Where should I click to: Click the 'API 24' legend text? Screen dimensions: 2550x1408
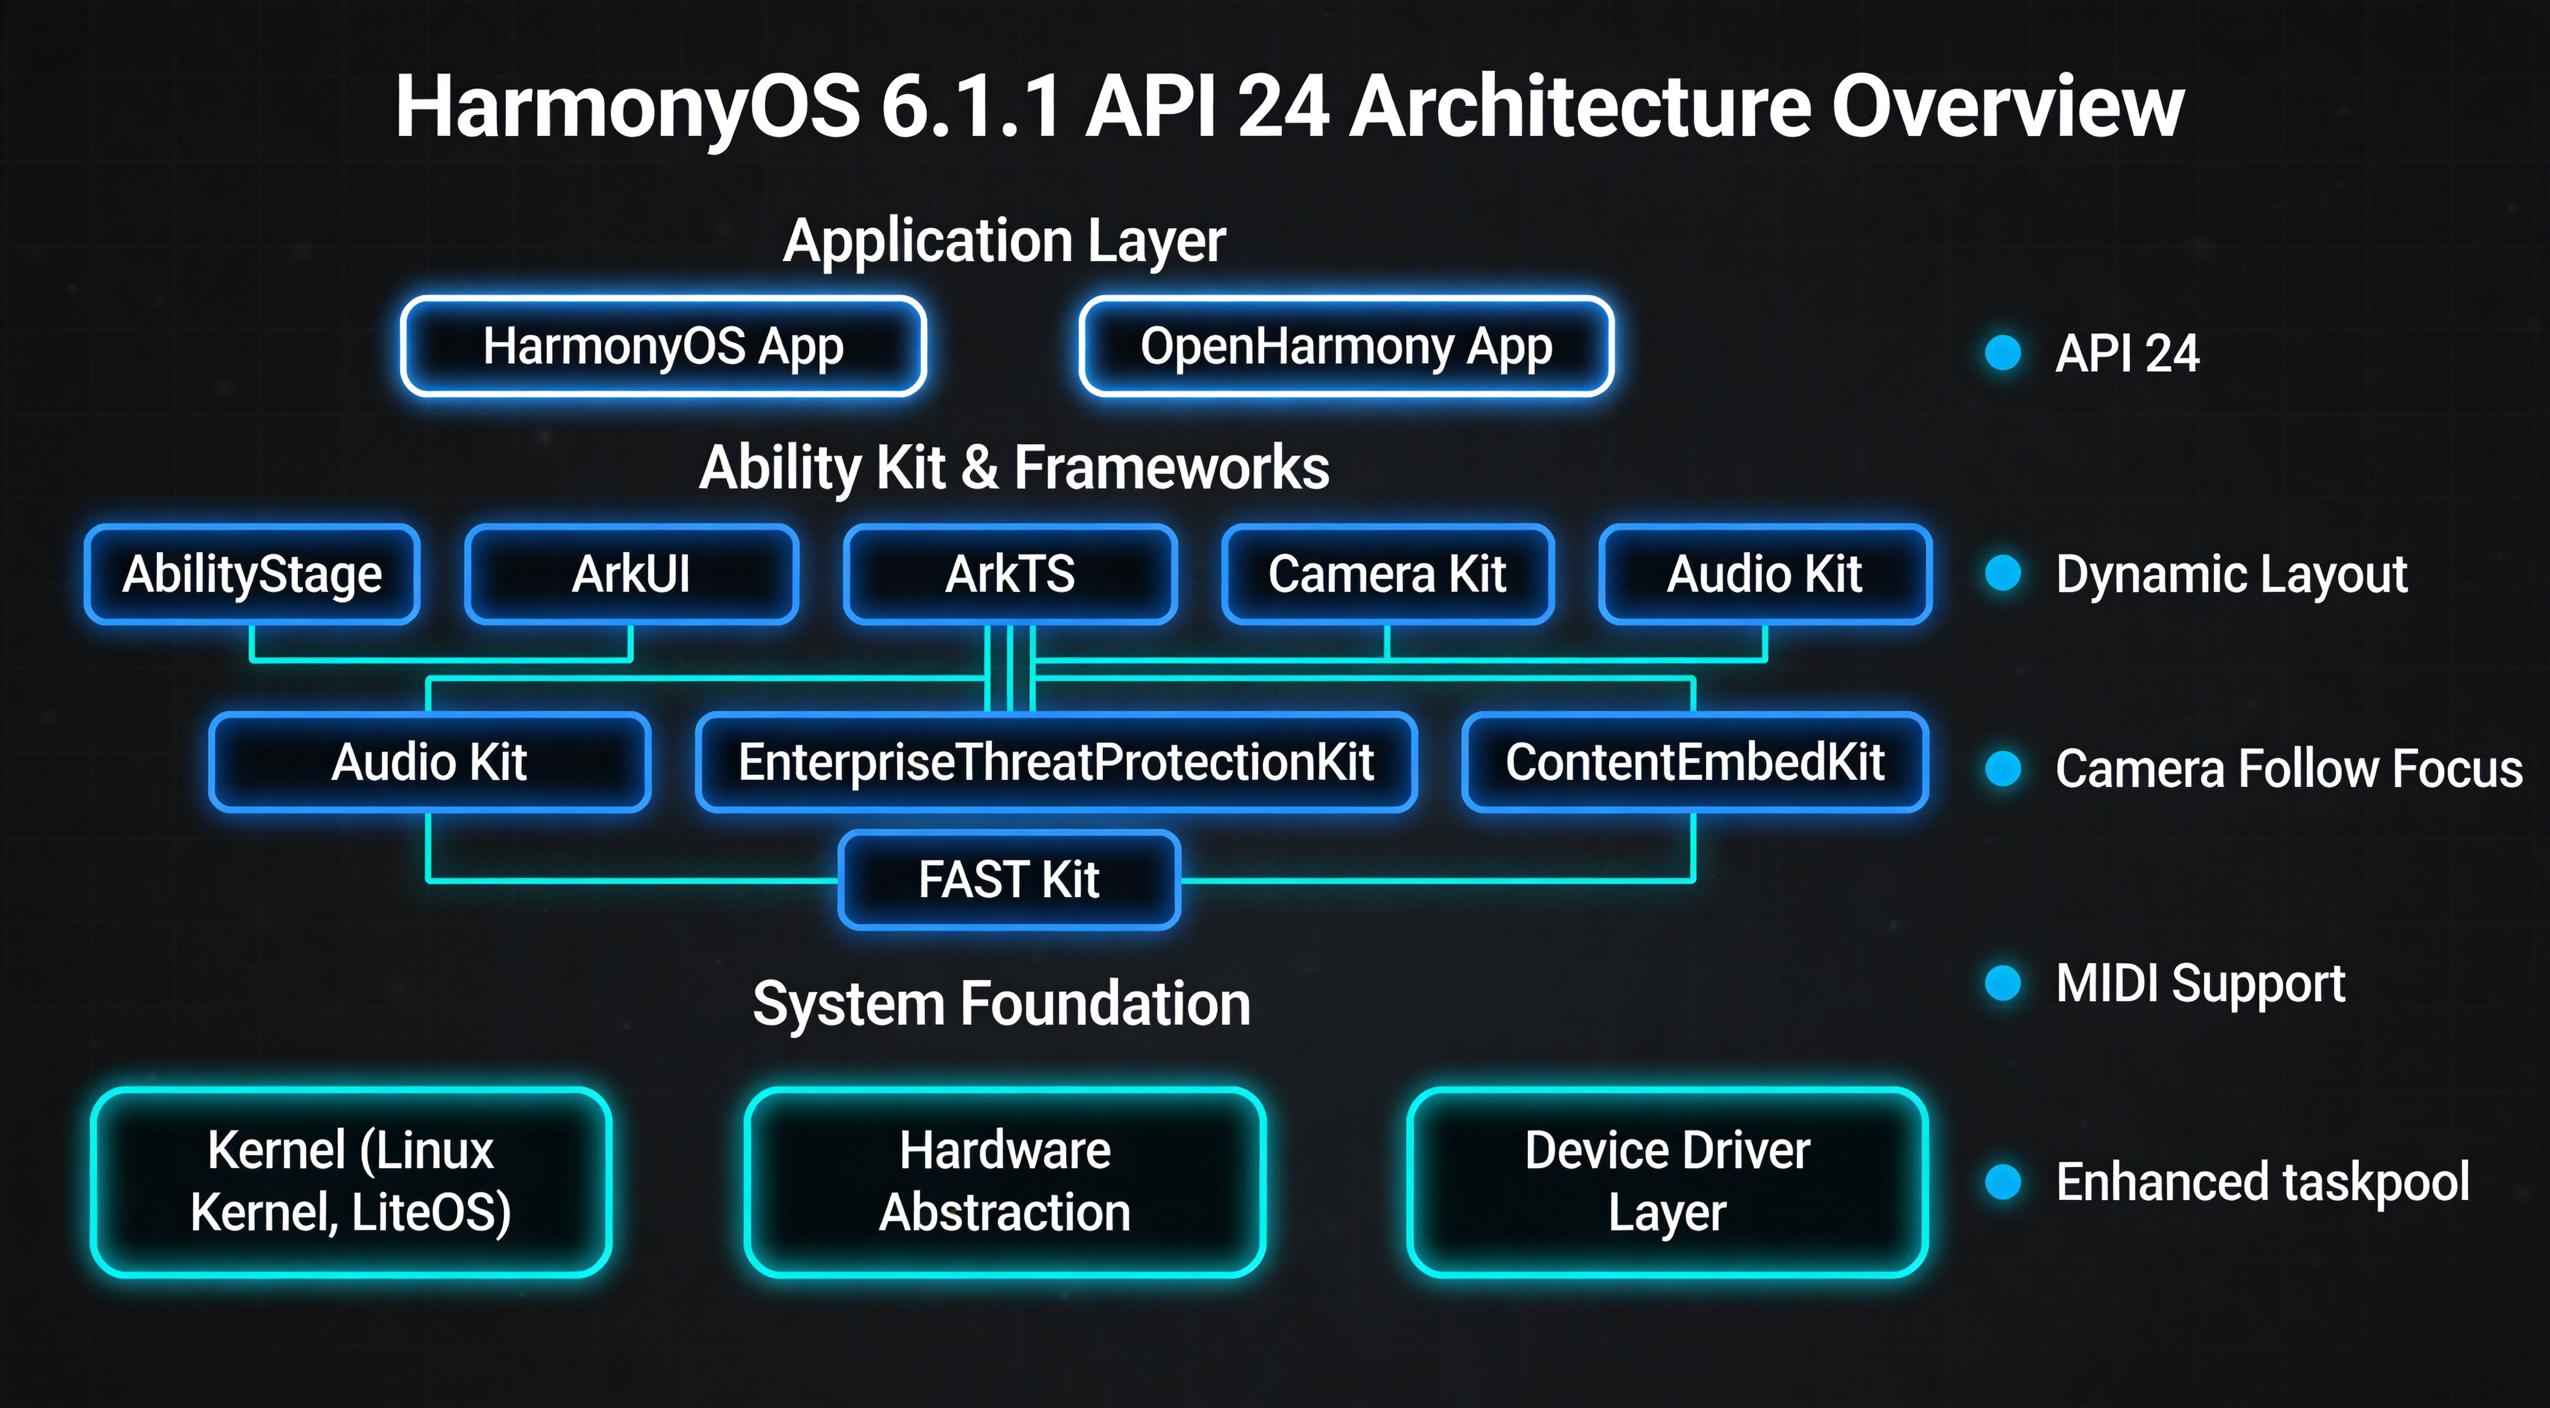click(x=2127, y=353)
